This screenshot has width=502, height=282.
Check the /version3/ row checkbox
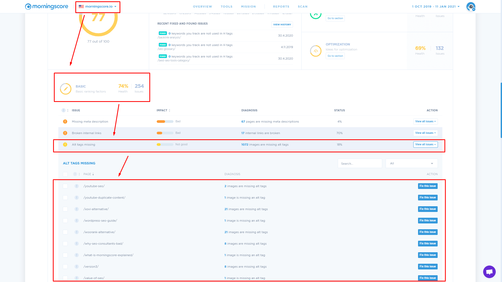pyautogui.click(x=65, y=267)
